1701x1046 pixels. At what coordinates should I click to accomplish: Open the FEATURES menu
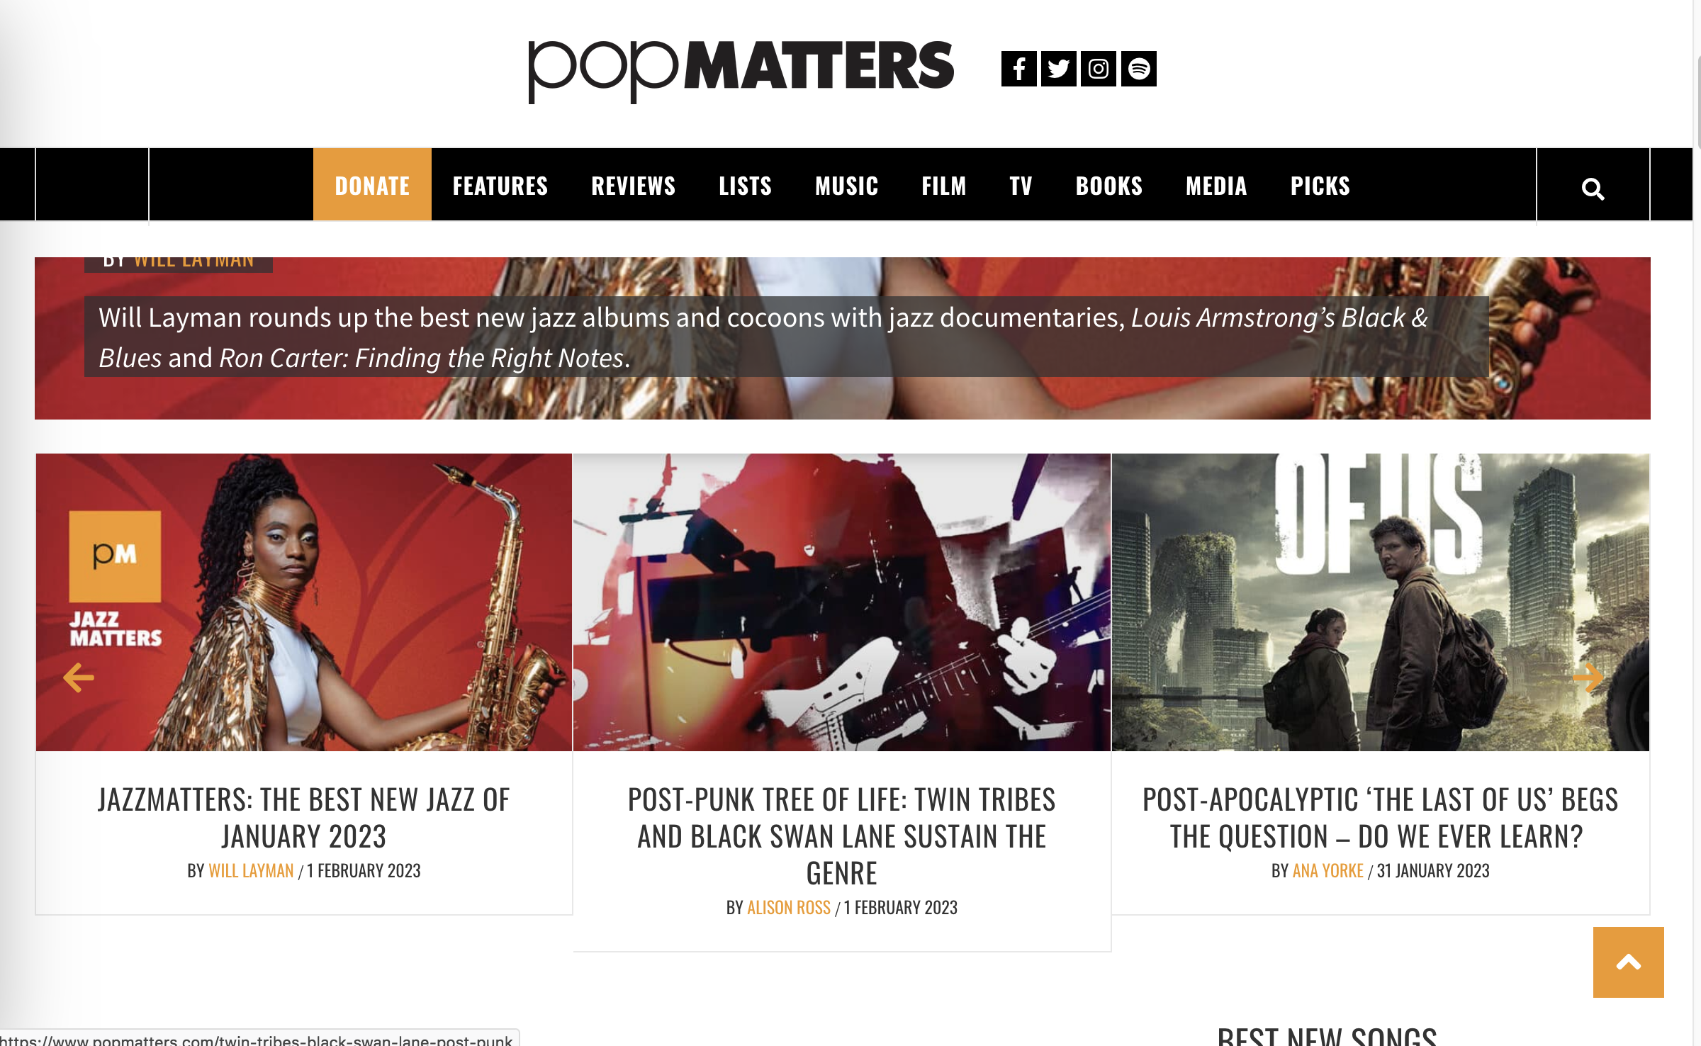(500, 186)
